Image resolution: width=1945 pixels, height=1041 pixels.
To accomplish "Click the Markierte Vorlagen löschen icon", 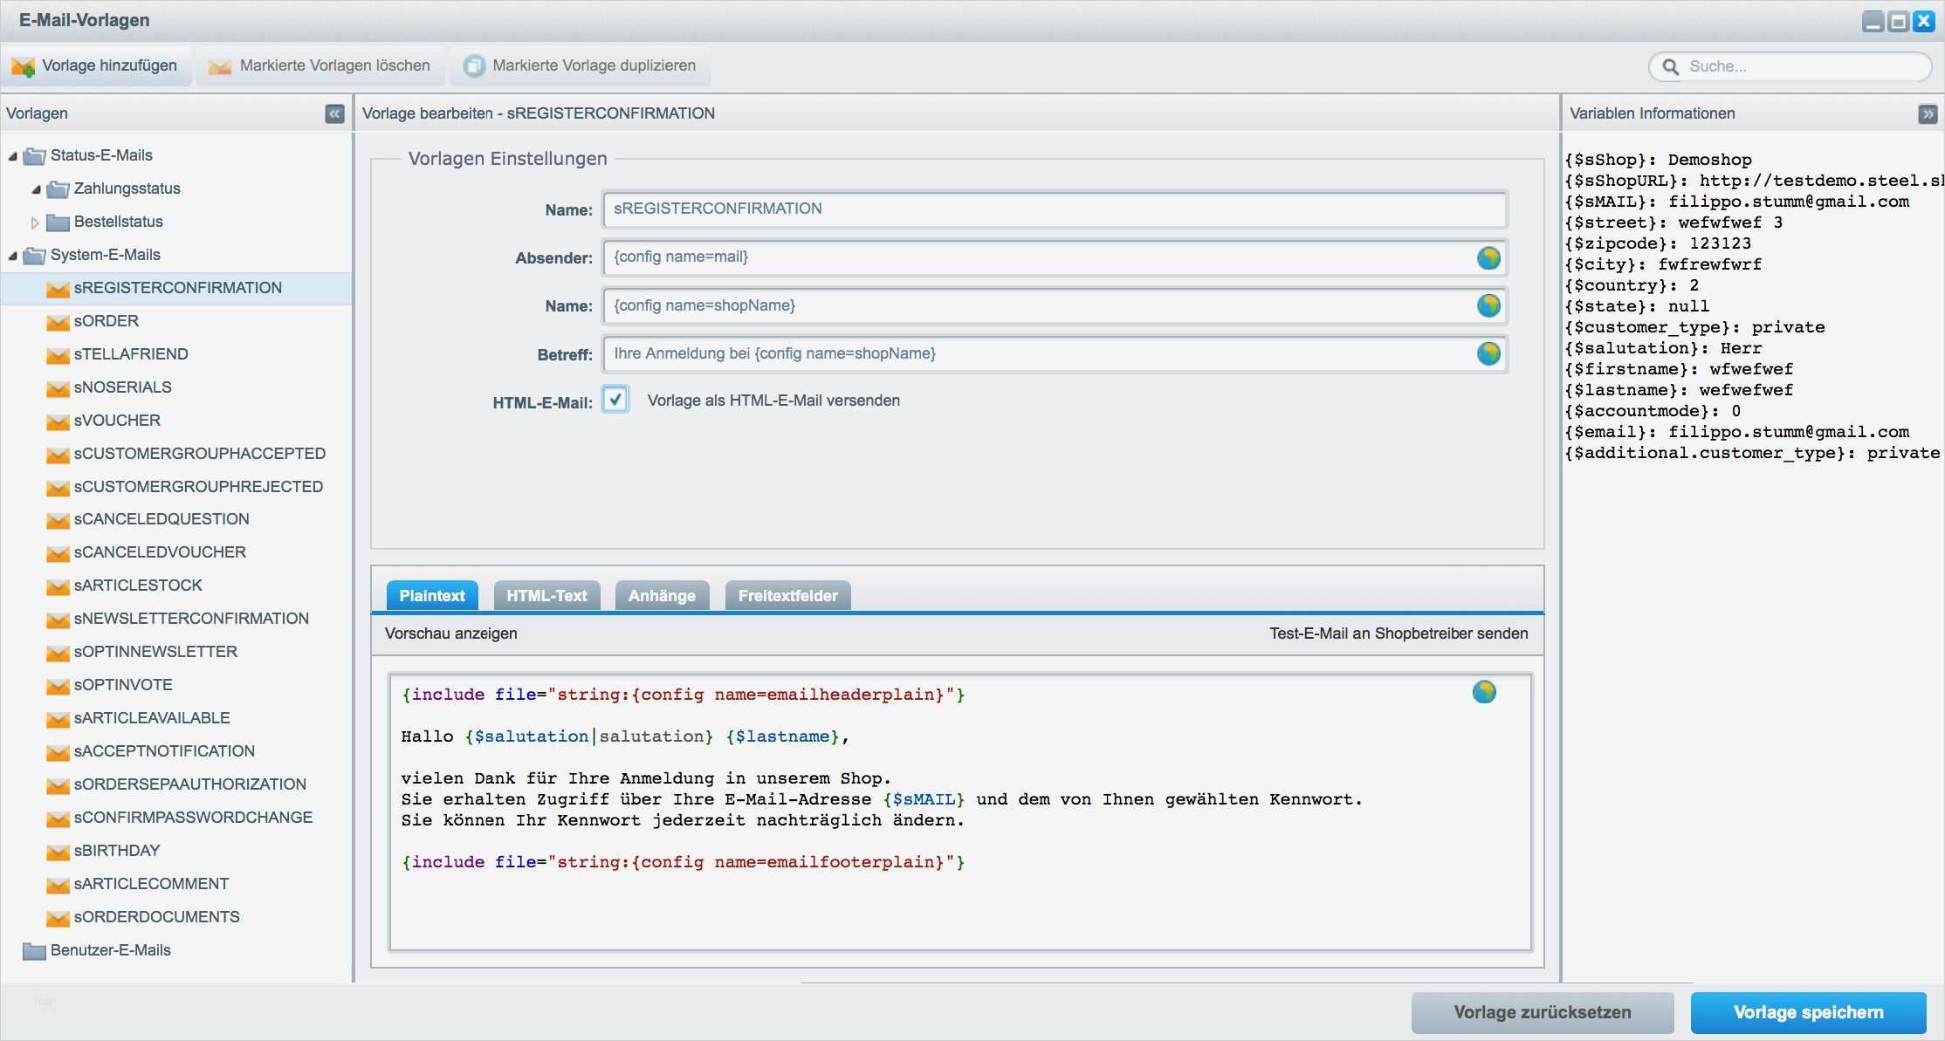I will pos(220,66).
